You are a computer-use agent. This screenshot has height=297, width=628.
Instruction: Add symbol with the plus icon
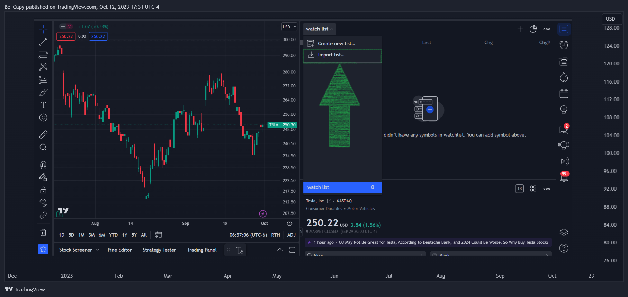[520, 29]
